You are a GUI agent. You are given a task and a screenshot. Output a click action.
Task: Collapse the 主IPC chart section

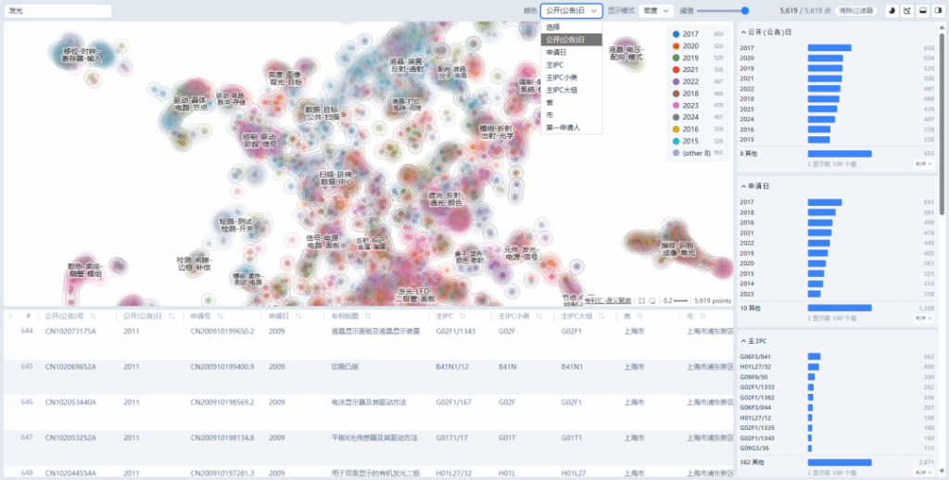click(743, 341)
